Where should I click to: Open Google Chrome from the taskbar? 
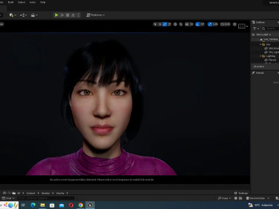point(81,205)
